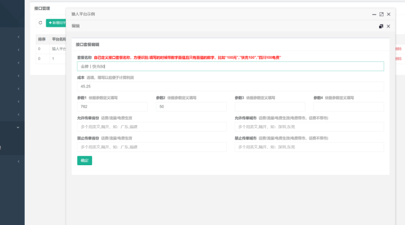Click the refresh icon in 接口管理 toolbar
This screenshot has width=405, height=225.
tap(40, 23)
